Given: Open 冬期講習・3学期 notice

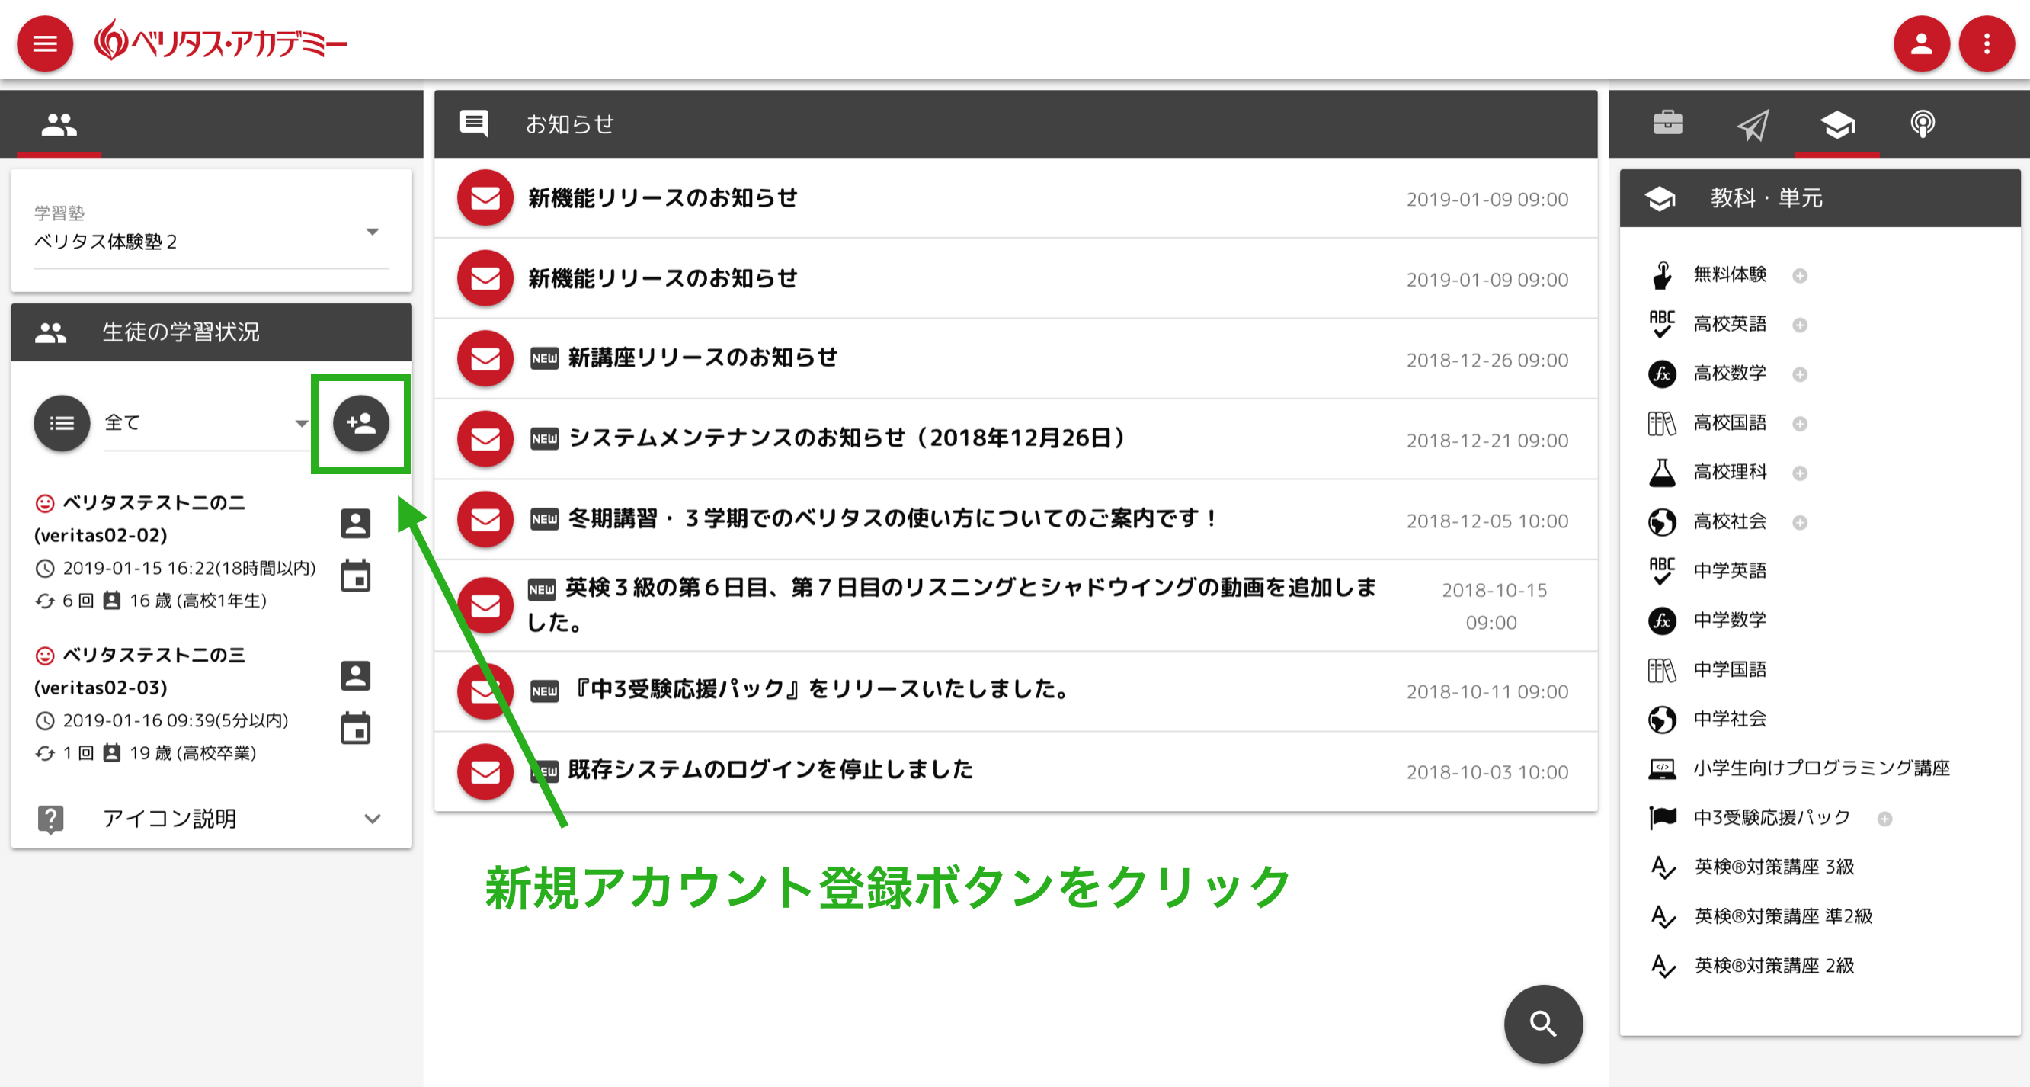Looking at the screenshot, I should (x=1016, y=519).
